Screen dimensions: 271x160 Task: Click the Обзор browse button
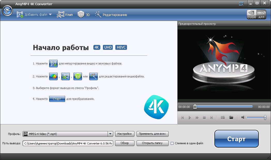pyautogui.click(x=125, y=143)
